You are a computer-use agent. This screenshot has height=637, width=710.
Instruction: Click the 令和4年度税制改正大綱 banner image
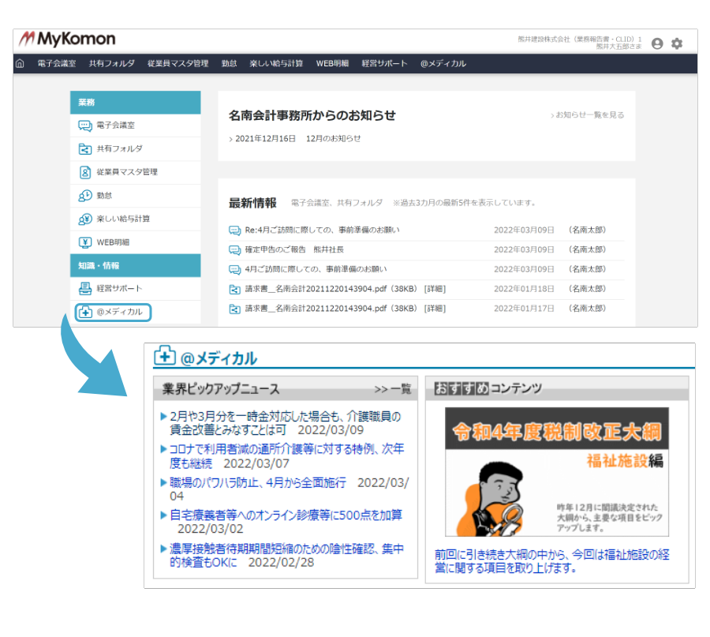[x=556, y=471]
